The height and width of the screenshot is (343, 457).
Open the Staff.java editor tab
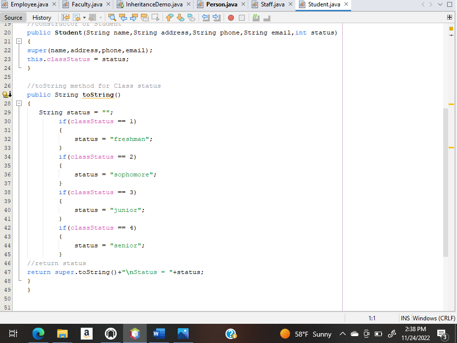[x=272, y=4]
